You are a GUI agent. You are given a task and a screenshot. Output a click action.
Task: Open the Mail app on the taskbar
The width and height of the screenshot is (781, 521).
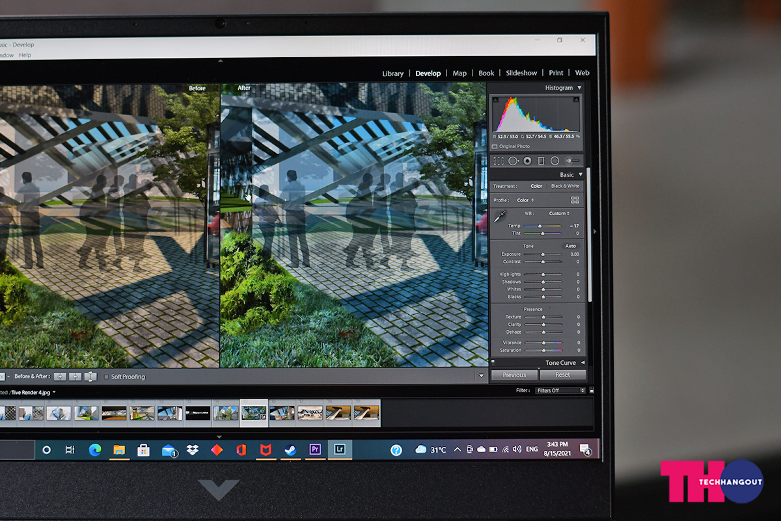click(x=169, y=450)
